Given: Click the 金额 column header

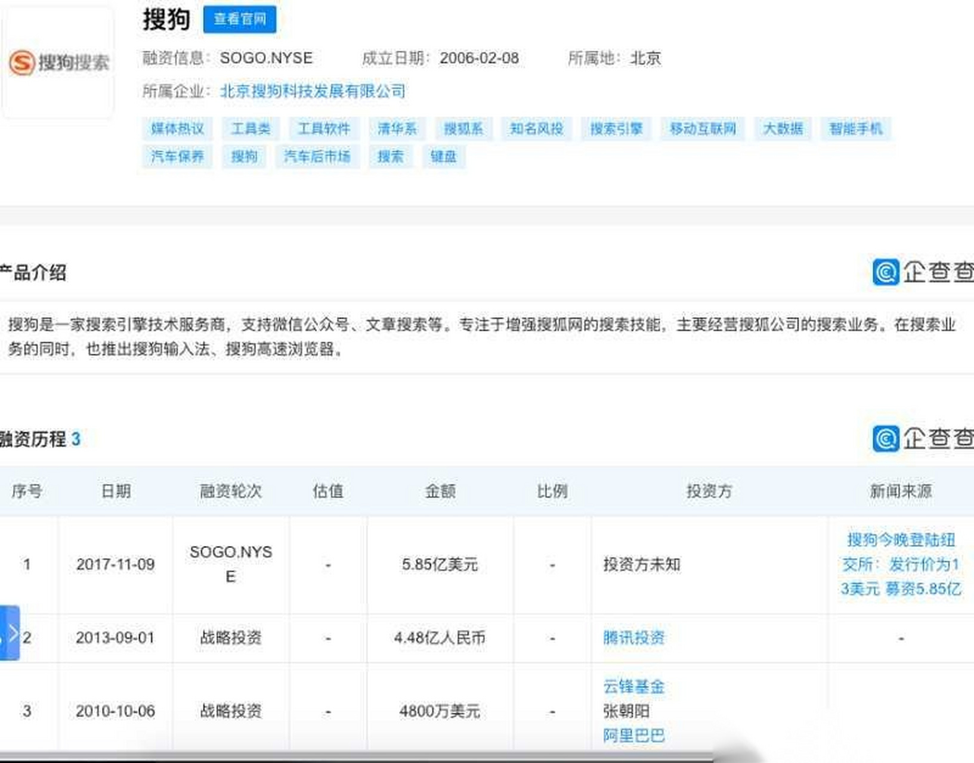Looking at the screenshot, I should pos(440,491).
